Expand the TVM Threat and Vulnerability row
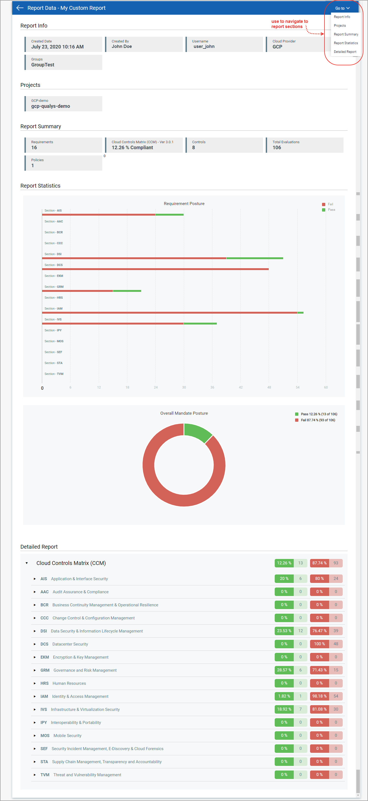This screenshot has height=801, width=368. coord(35,775)
